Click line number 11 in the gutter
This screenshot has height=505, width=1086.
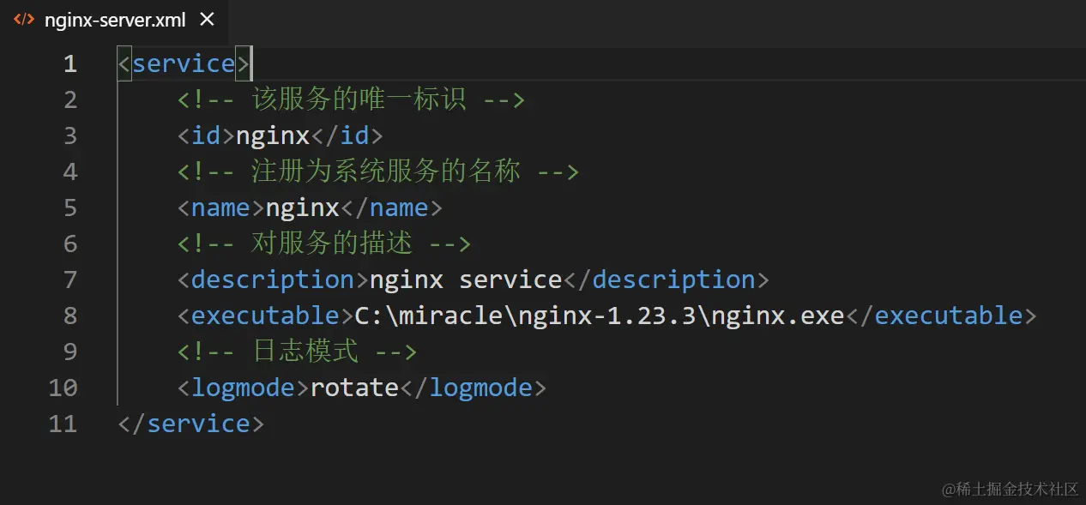point(63,424)
